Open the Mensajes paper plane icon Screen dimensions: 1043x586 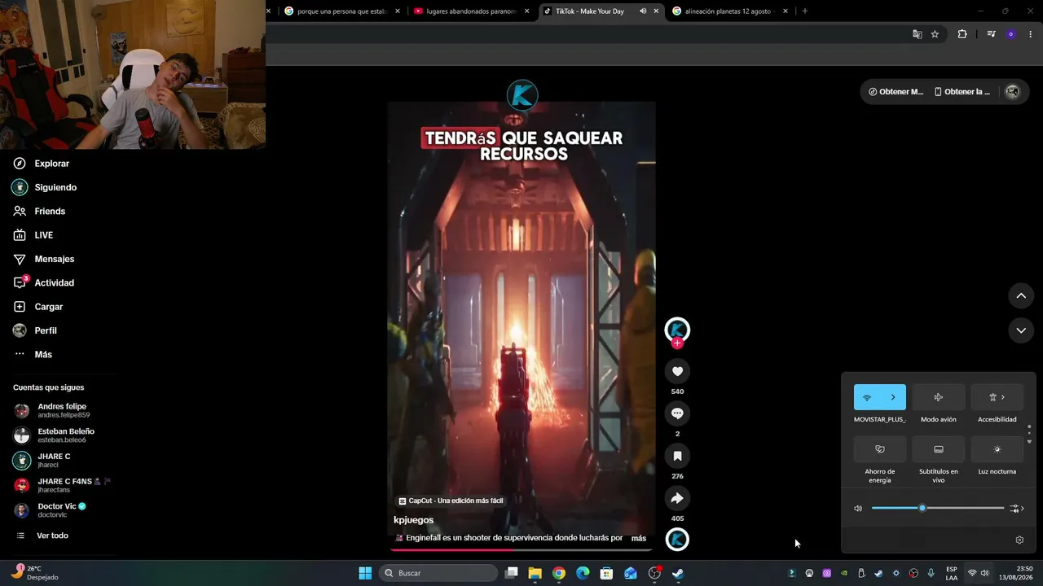click(20, 259)
